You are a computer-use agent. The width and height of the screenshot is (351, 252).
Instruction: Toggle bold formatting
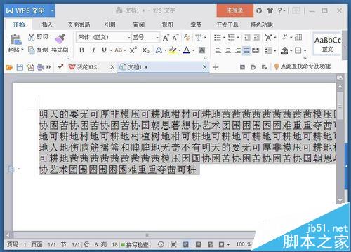(81, 50)
